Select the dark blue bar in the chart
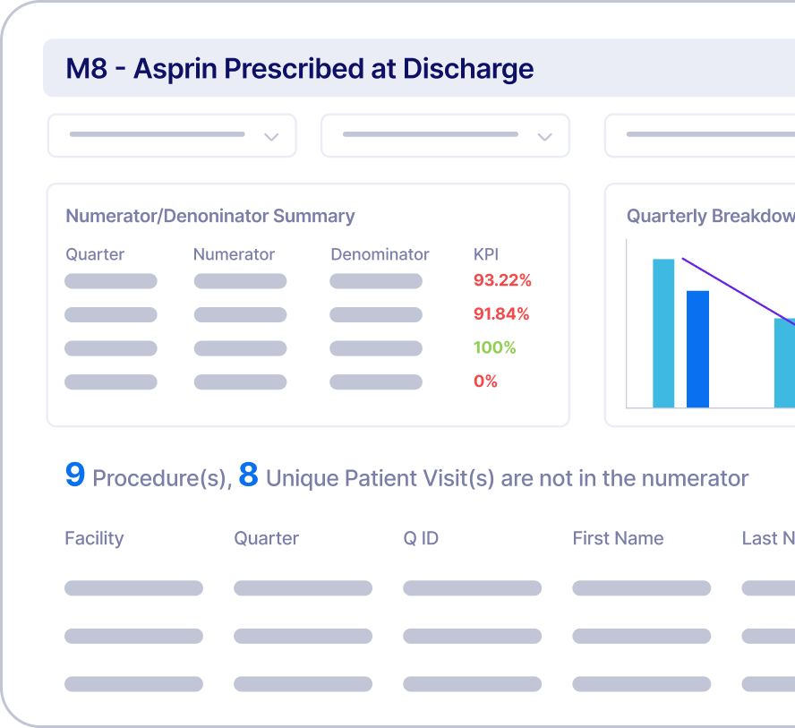This screenshot has height=728, width=795. 697,349
